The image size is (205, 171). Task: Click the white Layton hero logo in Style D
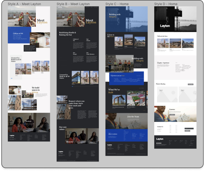tap(165, 26)
